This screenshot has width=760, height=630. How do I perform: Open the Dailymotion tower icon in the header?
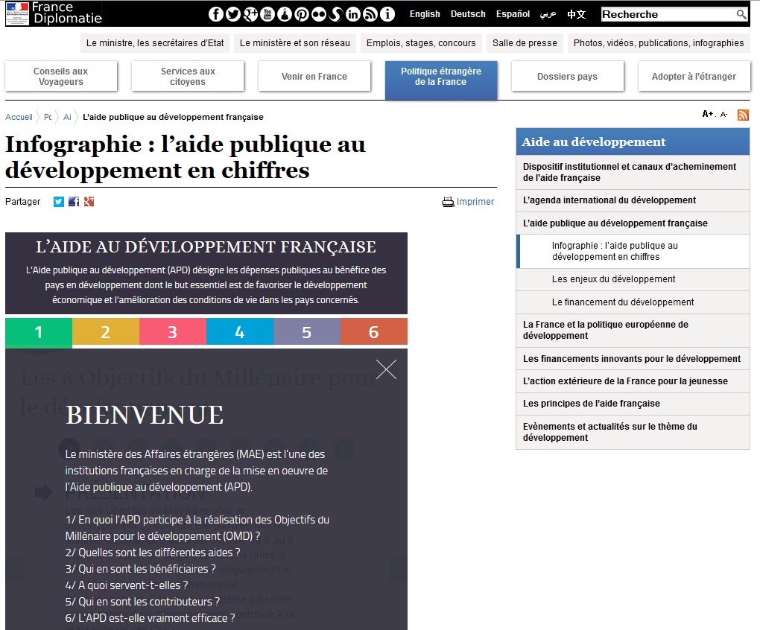tap(285, 14)
